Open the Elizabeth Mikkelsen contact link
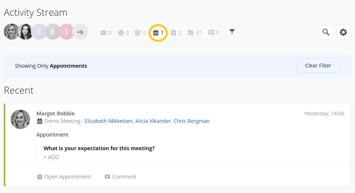 (x=109, y=121)
